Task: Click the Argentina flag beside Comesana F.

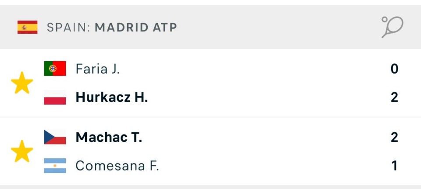Action: click(55, 166)
